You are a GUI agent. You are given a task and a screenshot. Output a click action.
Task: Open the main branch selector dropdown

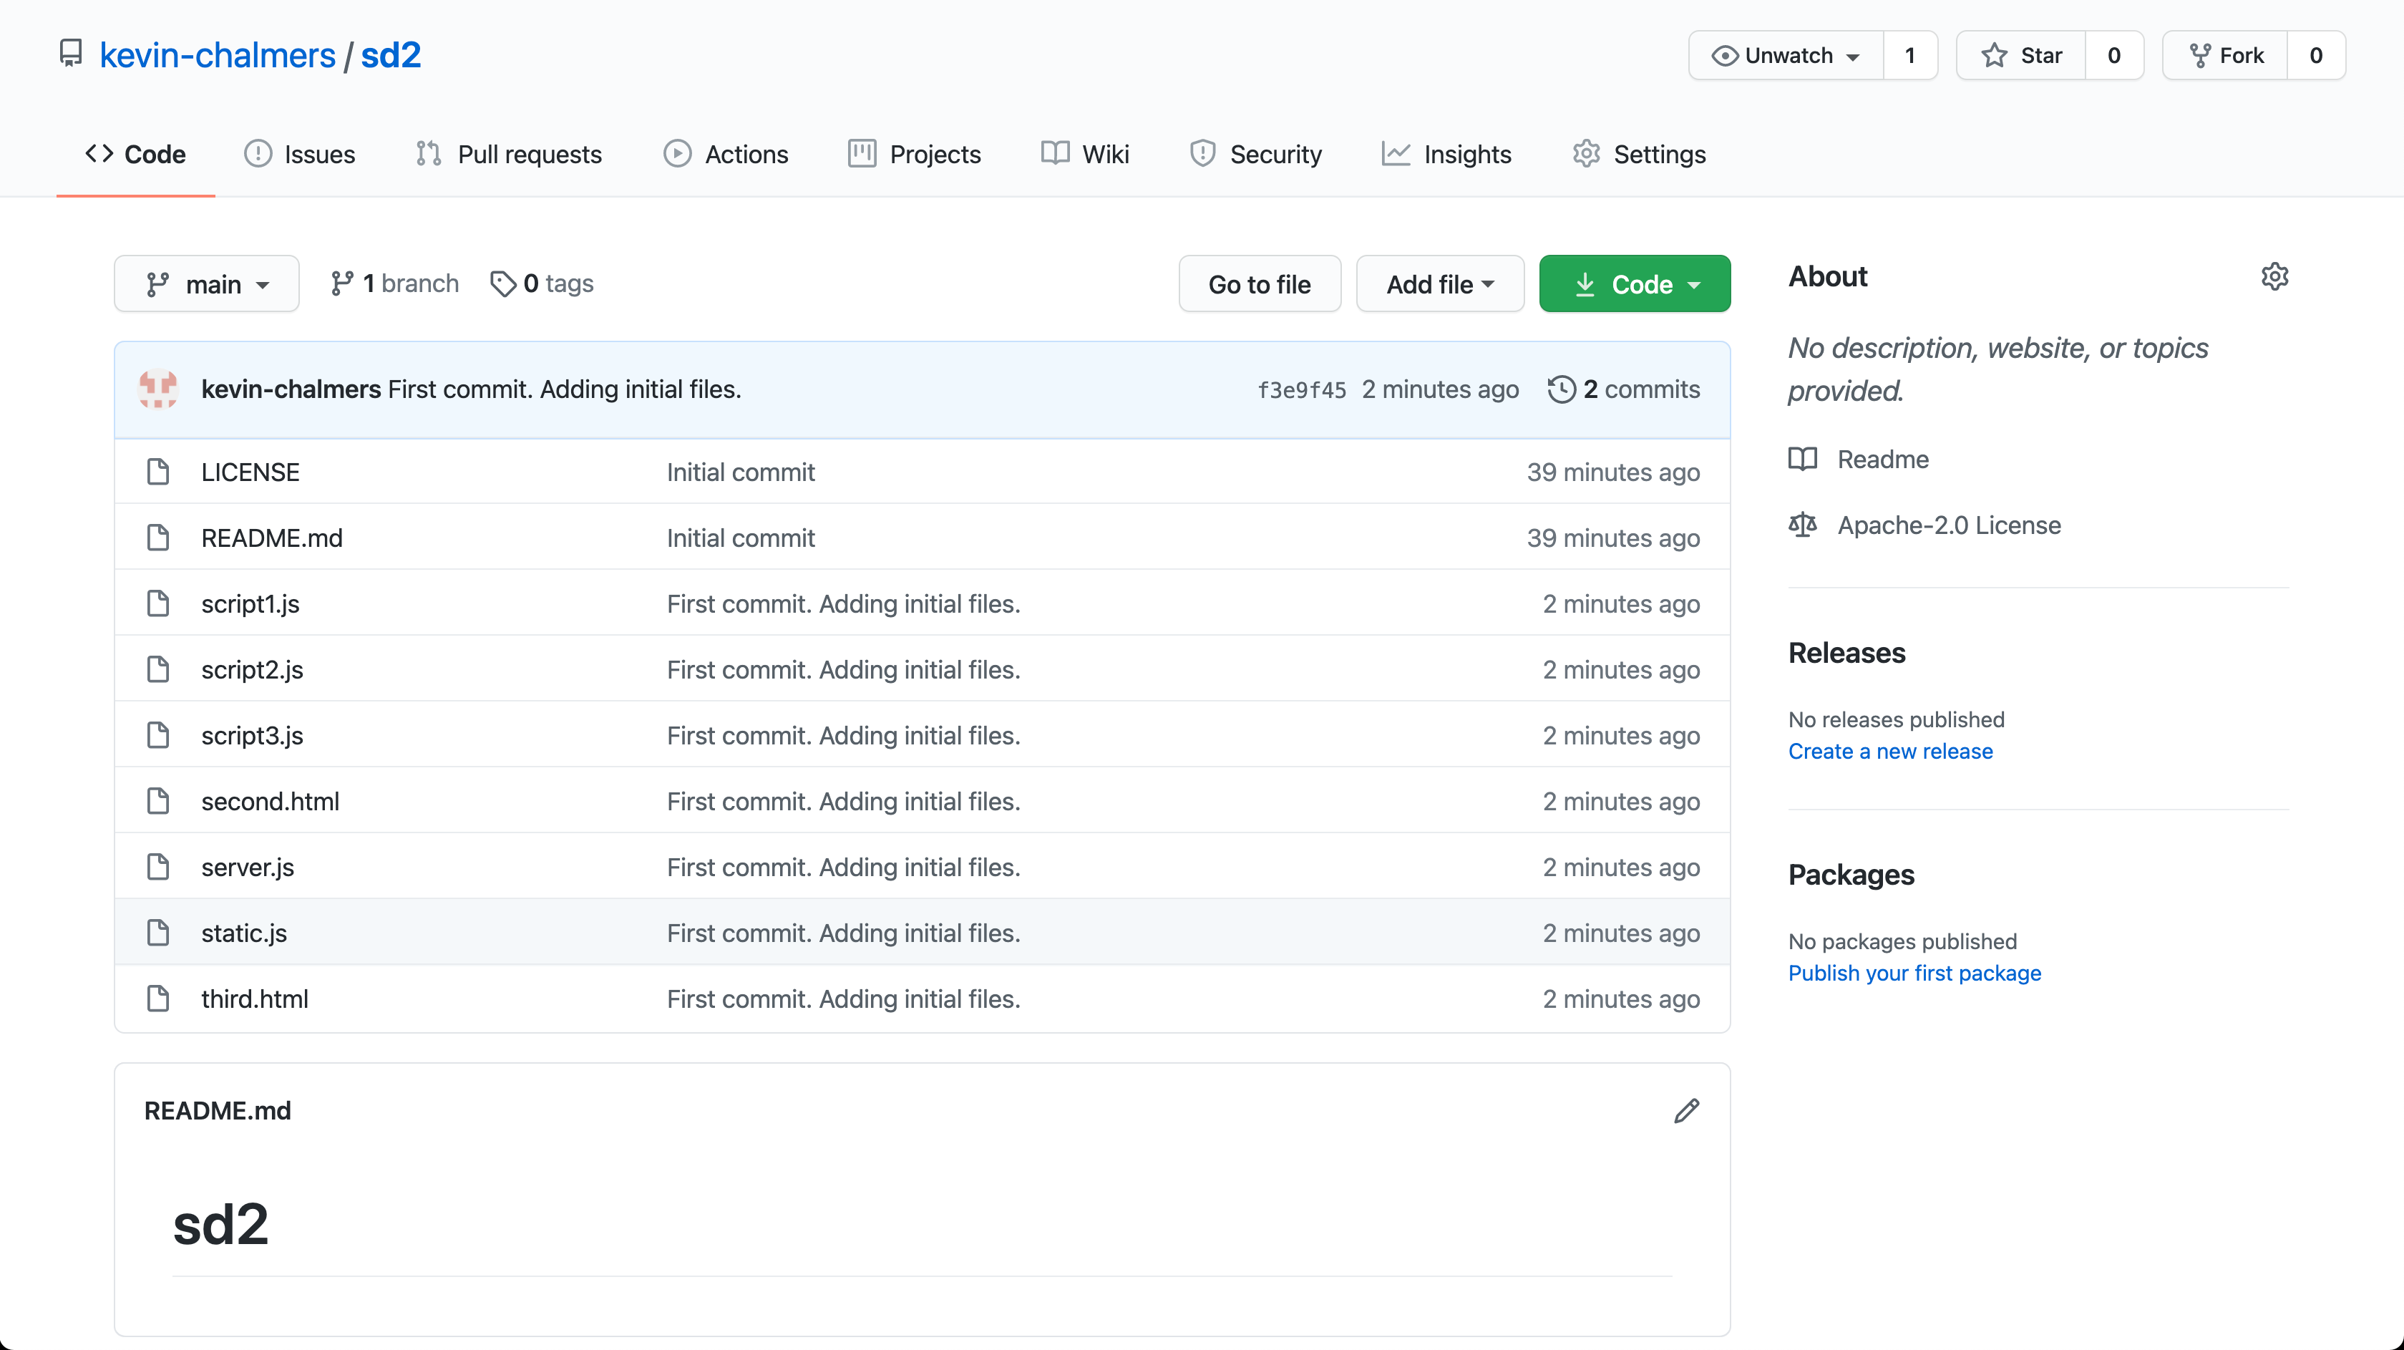207,284
